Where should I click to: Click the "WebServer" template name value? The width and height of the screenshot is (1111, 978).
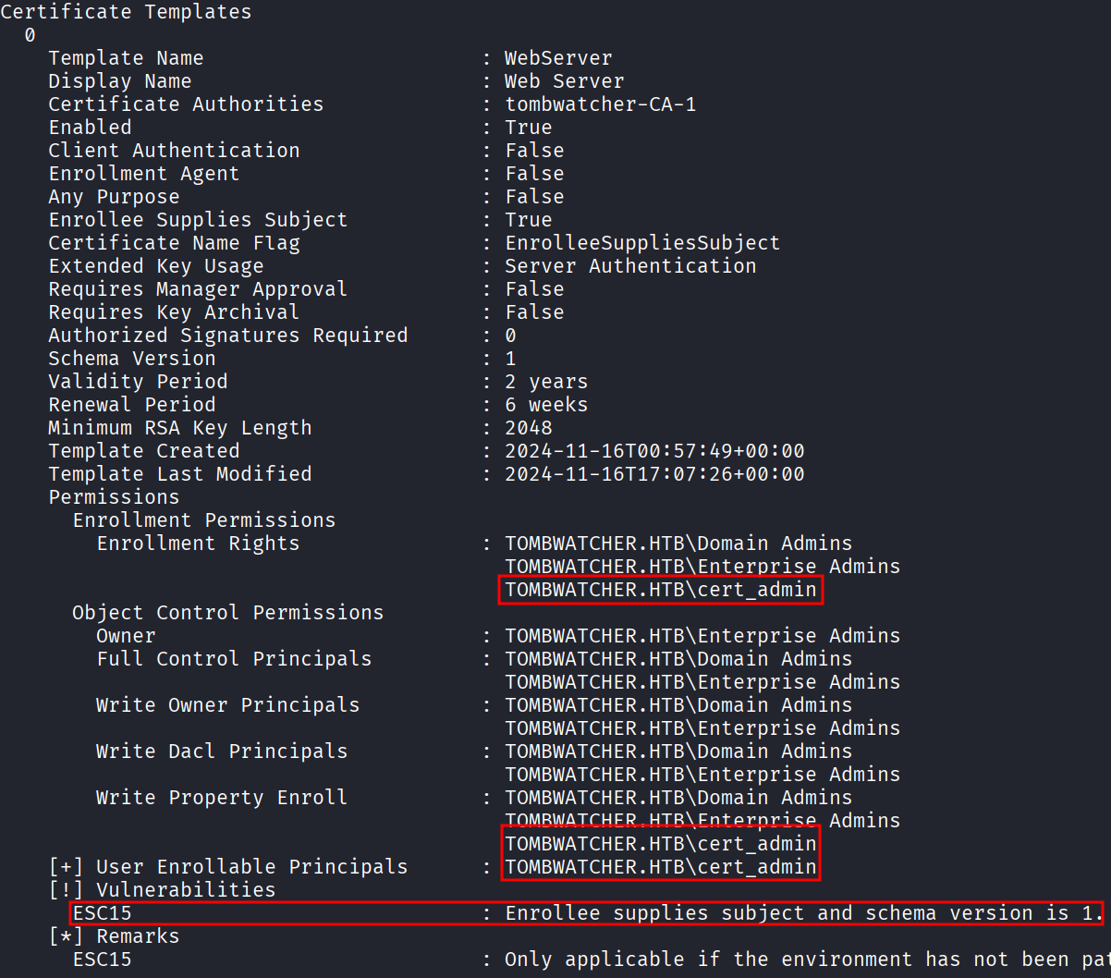(x=558, y=58)
